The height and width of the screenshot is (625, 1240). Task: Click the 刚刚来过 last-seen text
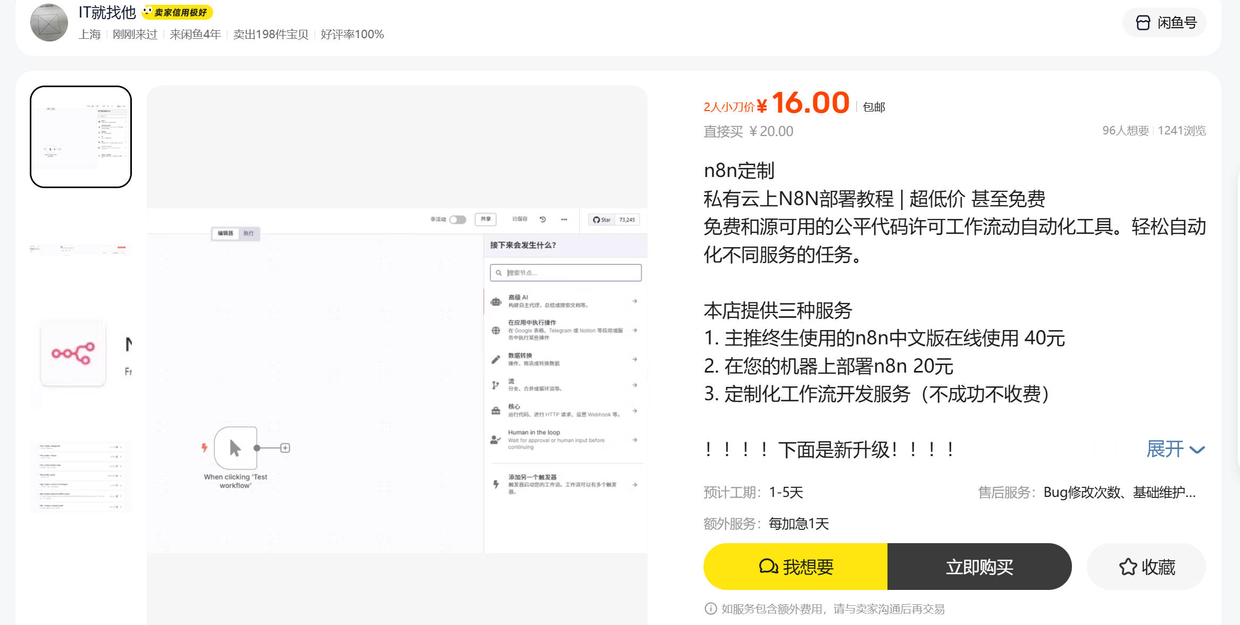point(135,35)
